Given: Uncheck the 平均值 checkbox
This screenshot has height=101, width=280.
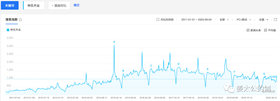Looking at the screenshot, I should point(265,30).
